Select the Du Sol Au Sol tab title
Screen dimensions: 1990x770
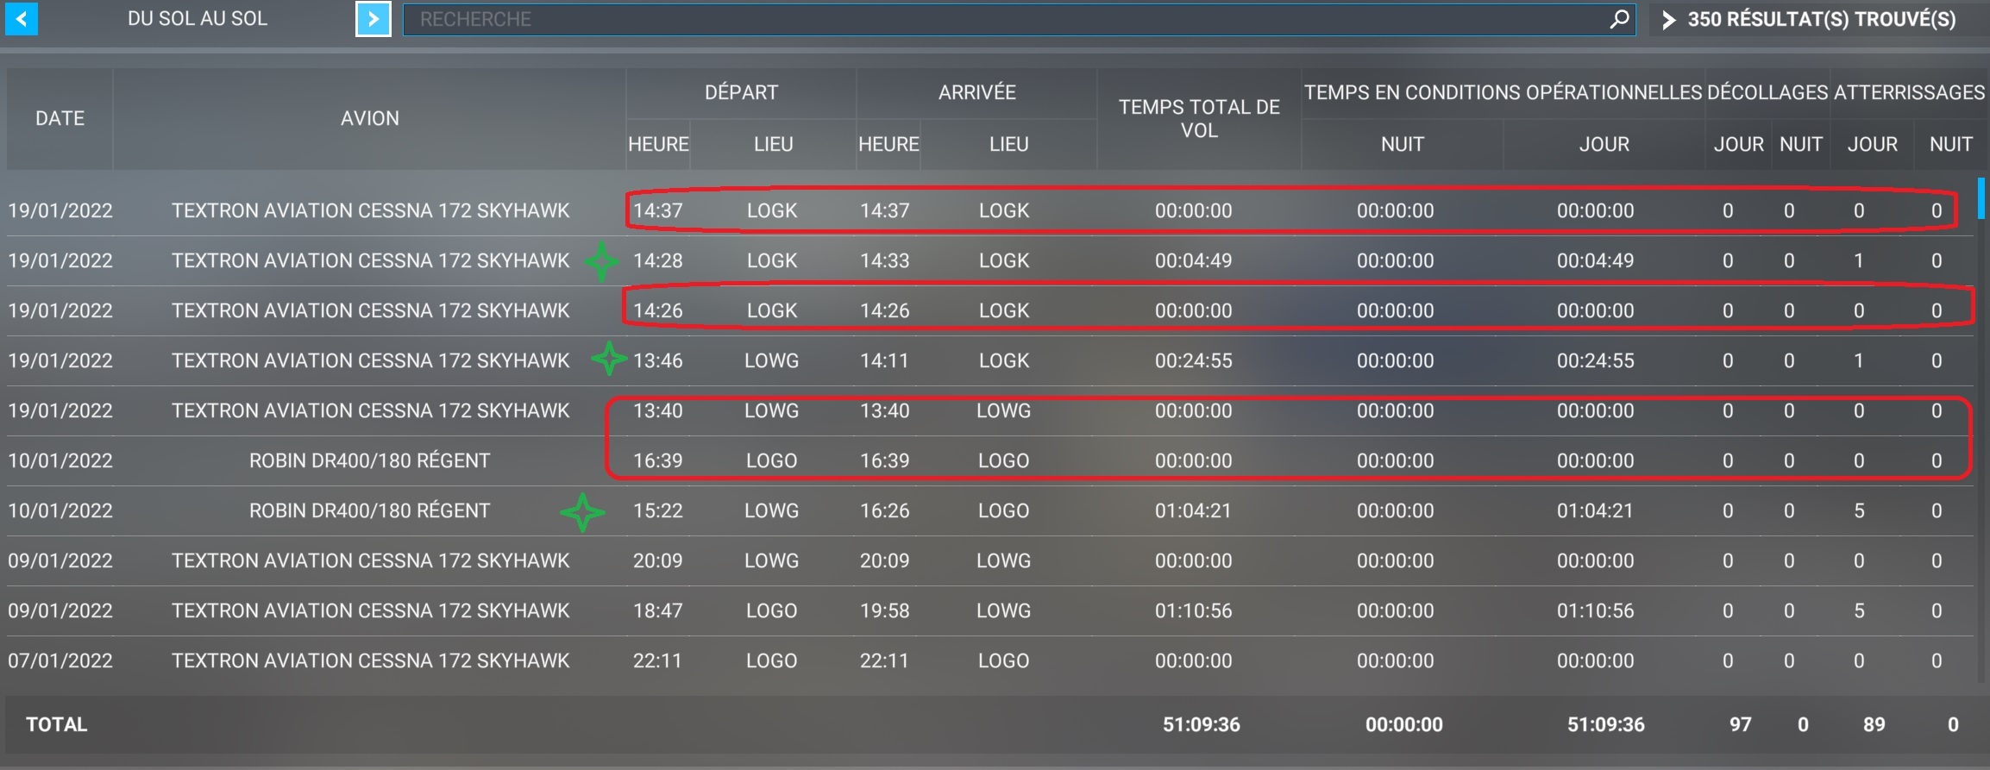click(198, 19)
